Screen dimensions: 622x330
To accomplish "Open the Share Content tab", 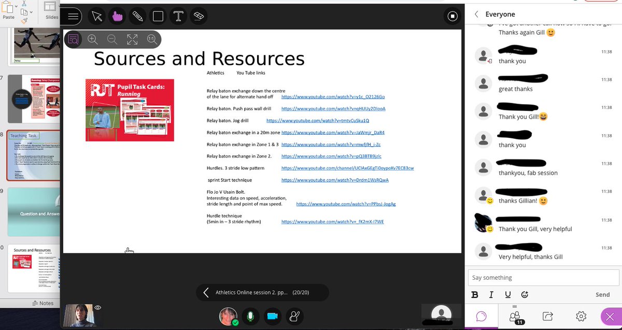I will point(548,316).
